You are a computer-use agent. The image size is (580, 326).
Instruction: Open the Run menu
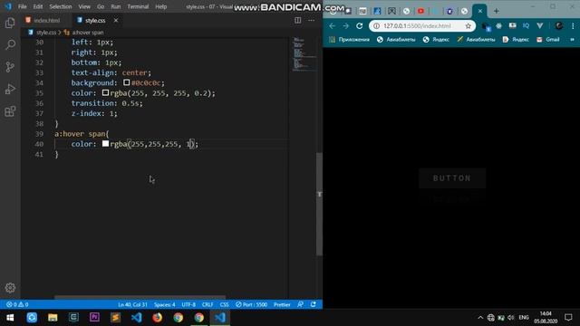point(116,6)
